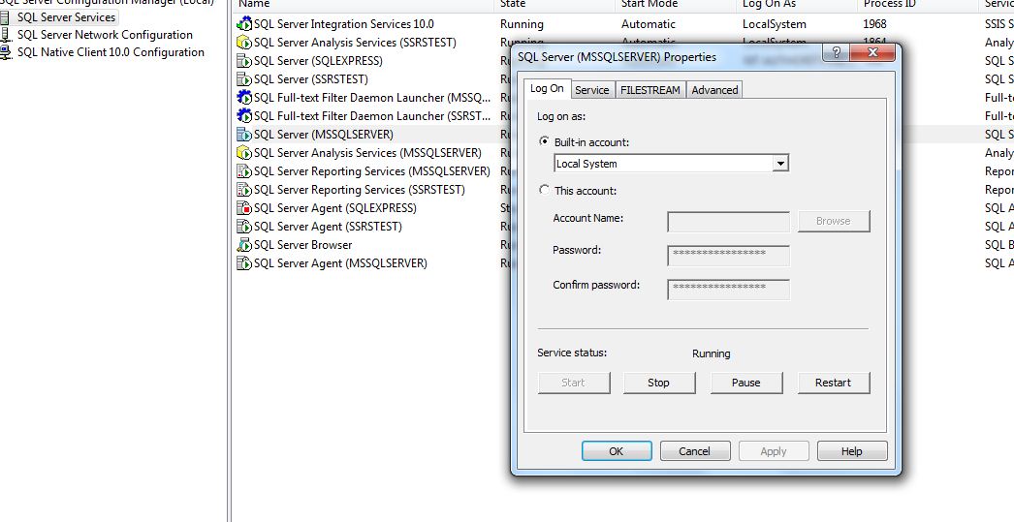The width and height of the screenshot is (1014, 522).
Task: Click the SQL Server Browser service icon
Action: (x=244, y=245)
